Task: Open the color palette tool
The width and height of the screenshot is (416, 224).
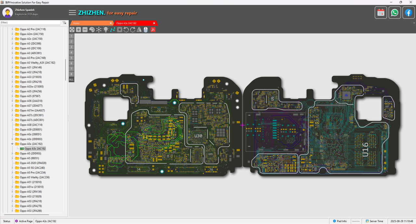Action: 92,30
